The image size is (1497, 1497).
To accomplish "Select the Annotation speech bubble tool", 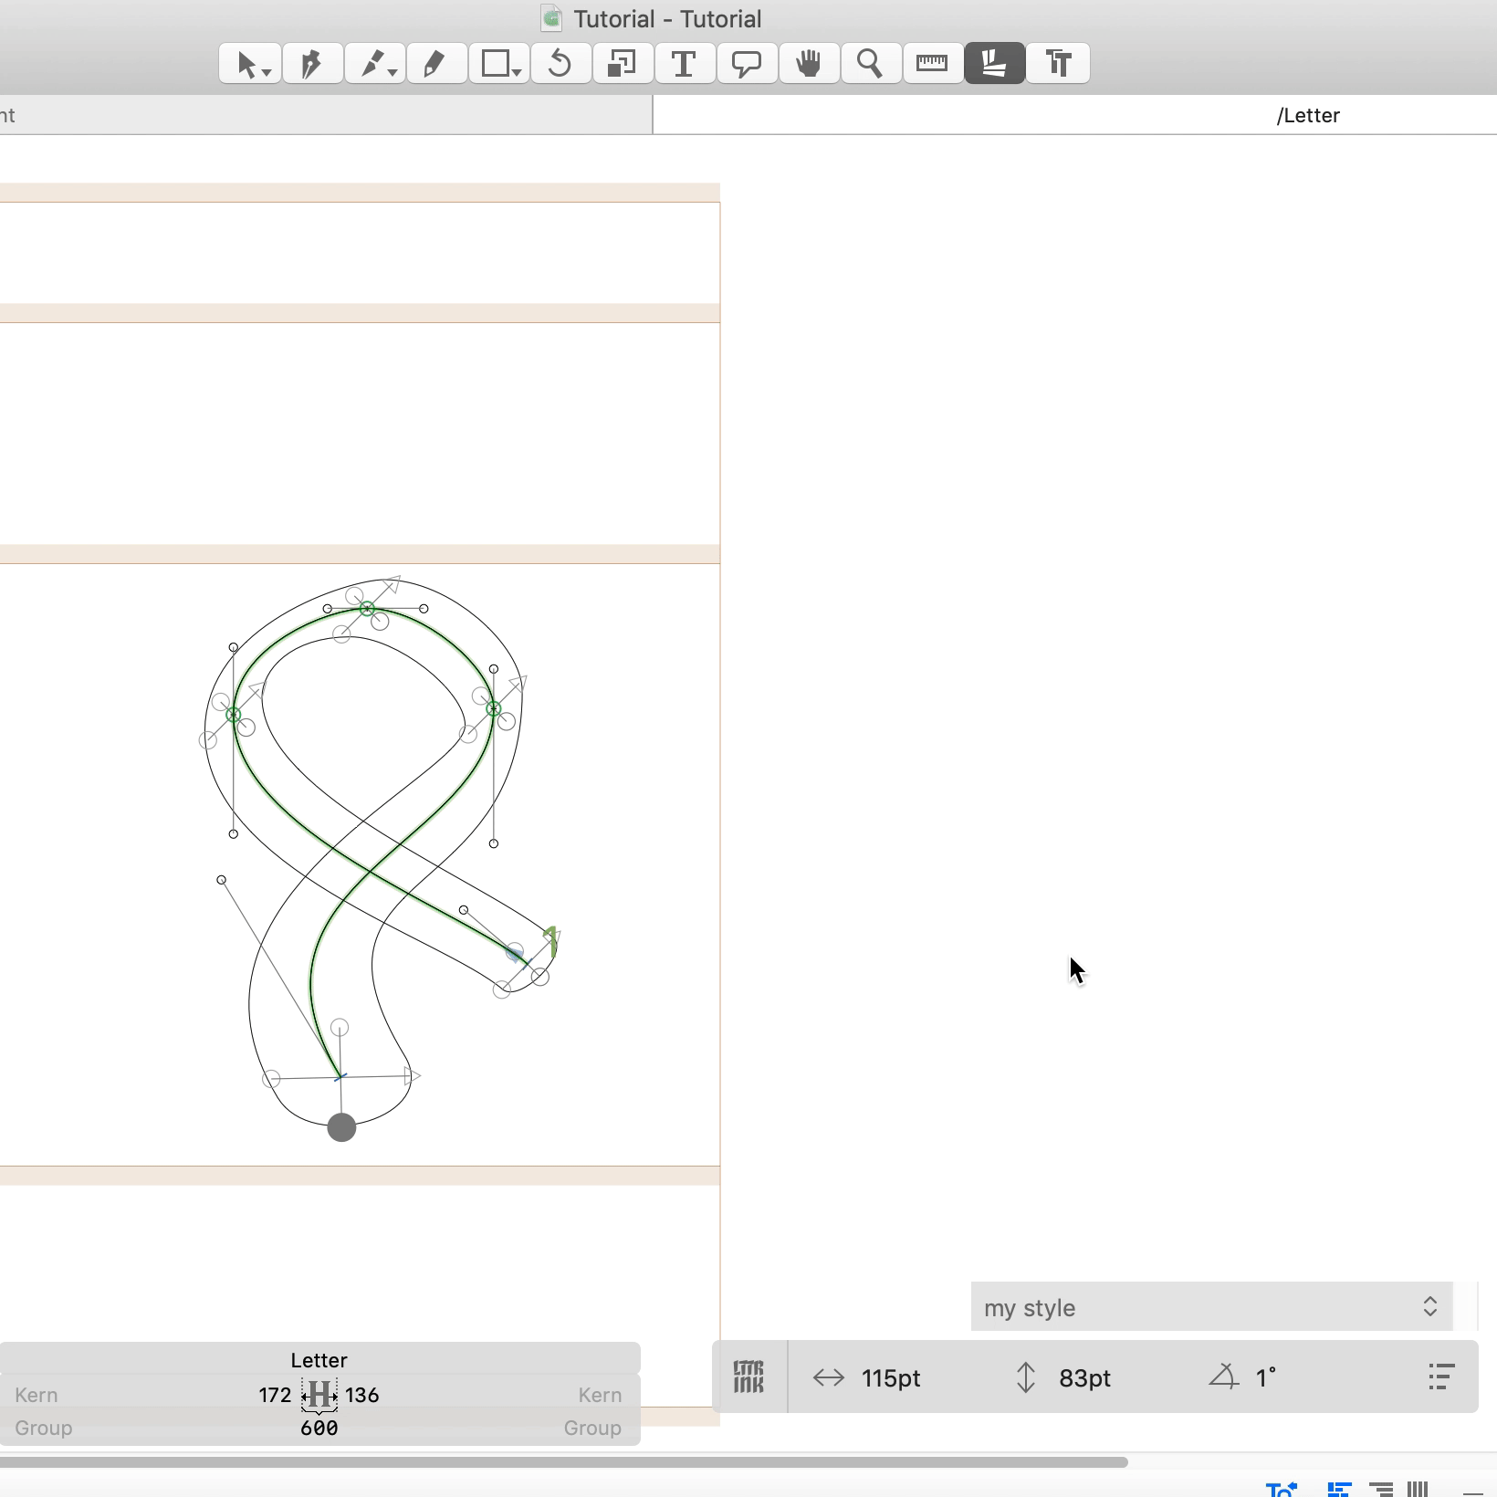I will coord(748,64).
